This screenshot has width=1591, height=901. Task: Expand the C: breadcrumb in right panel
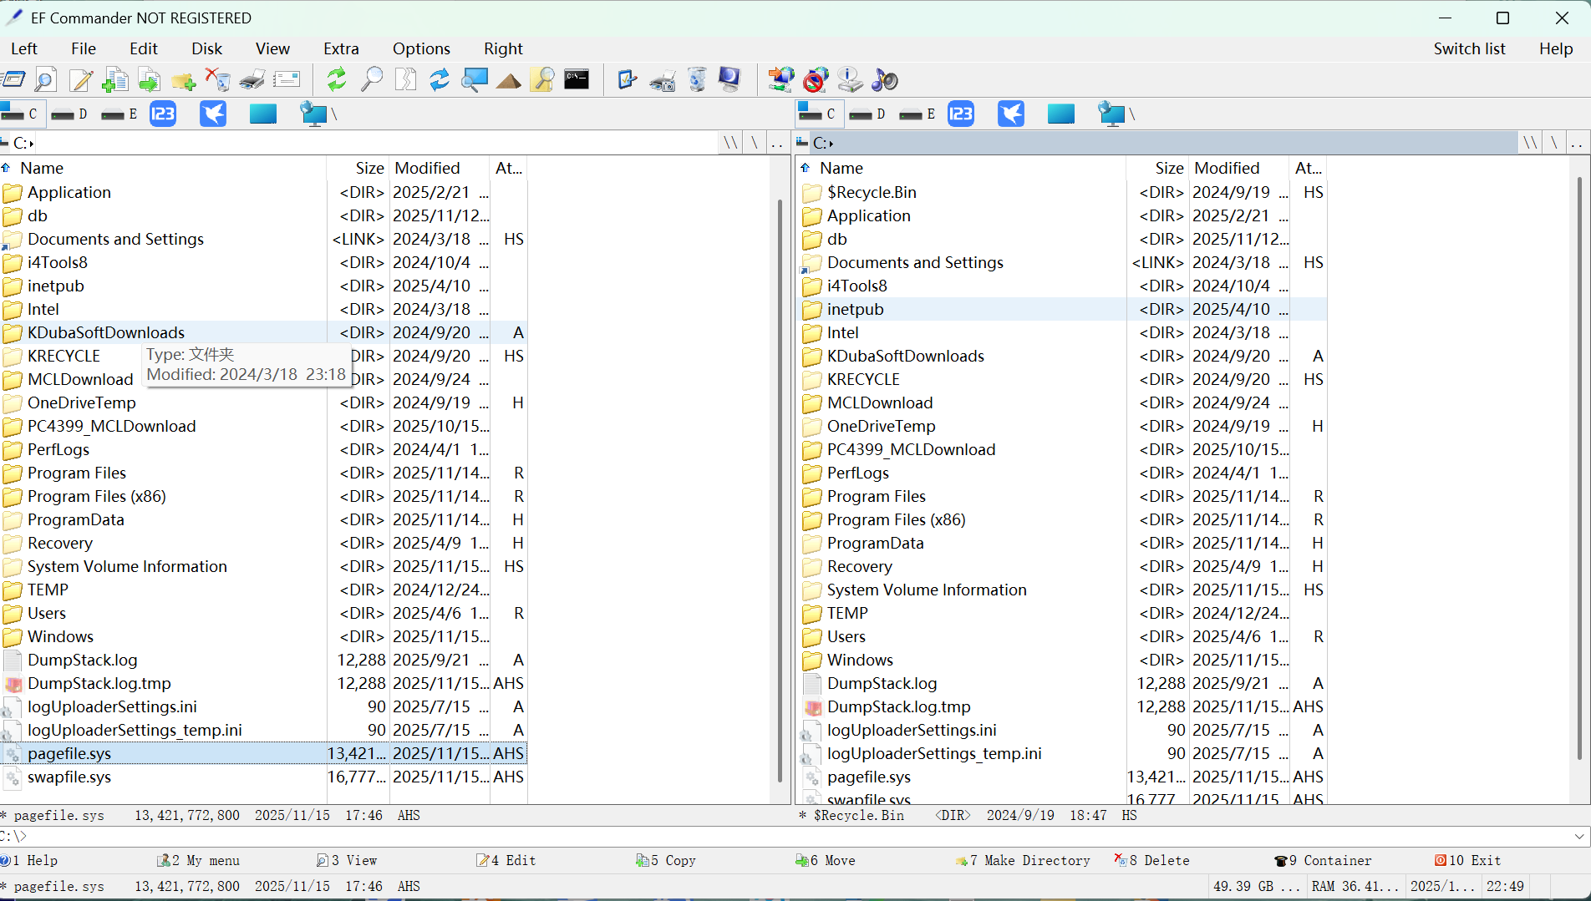pyautogui.click(x=833, y=142)
